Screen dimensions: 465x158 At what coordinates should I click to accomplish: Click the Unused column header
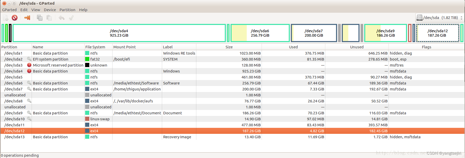pos(357,47)
